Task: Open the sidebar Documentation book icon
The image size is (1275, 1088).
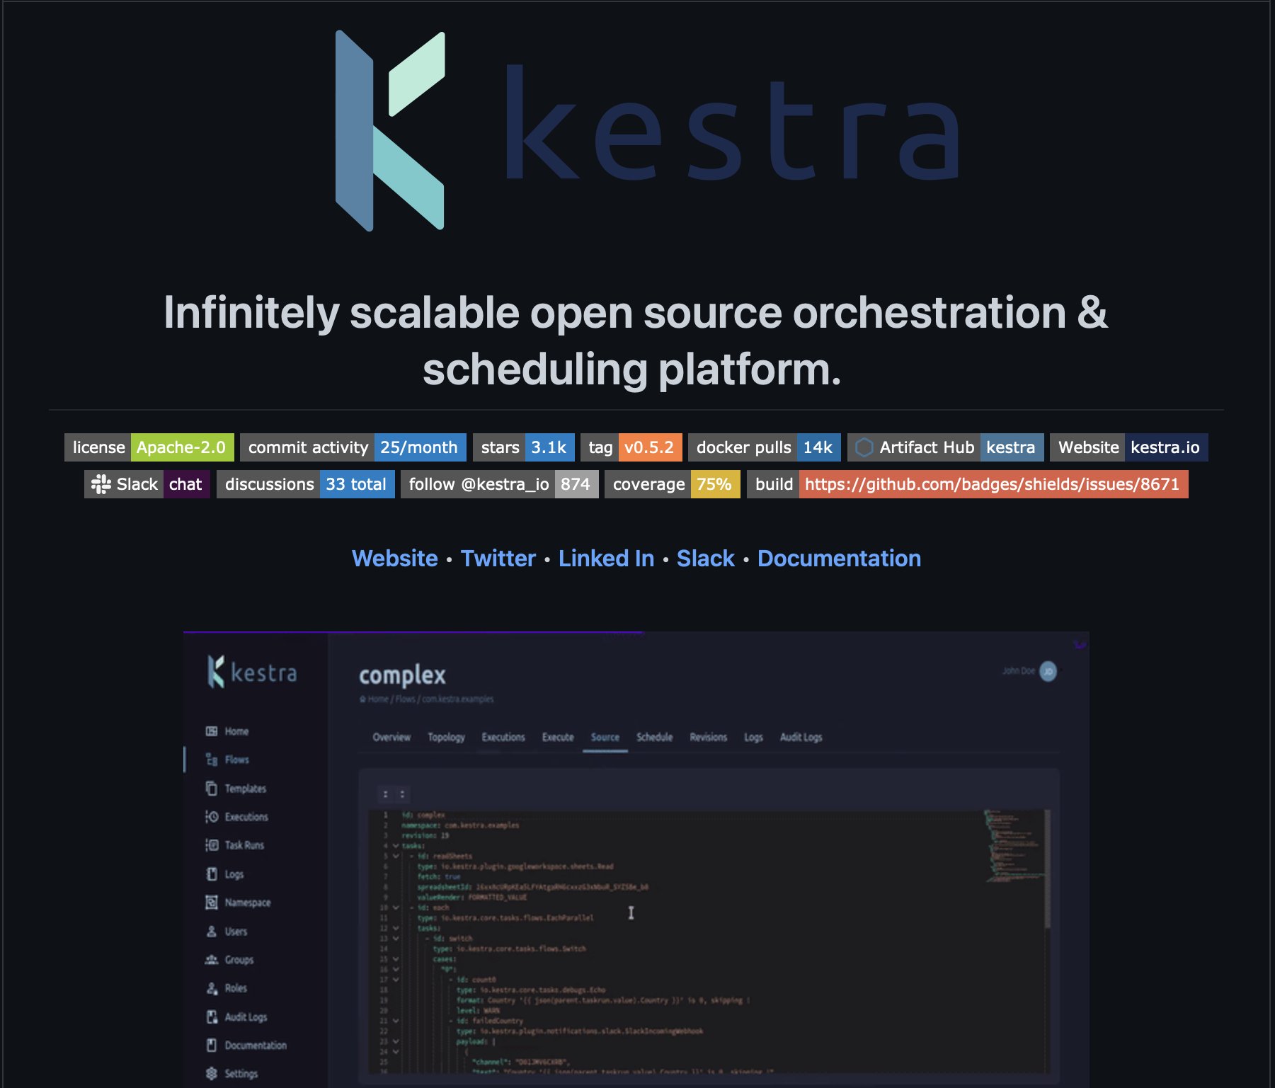Action: 211,1045
